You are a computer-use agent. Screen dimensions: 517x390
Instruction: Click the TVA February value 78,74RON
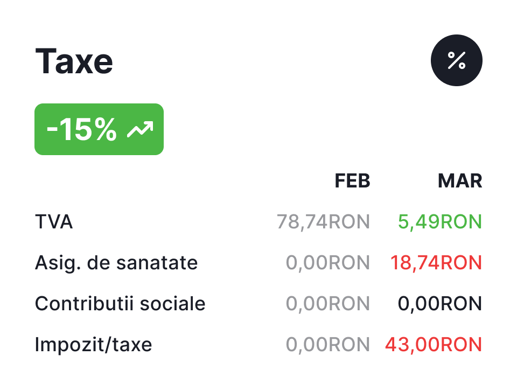323,222
